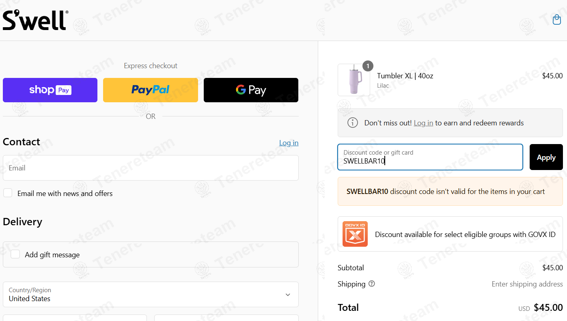567x321 pixels.
Task: Check out with Shop Pay
Action: [x=50, y=90]
